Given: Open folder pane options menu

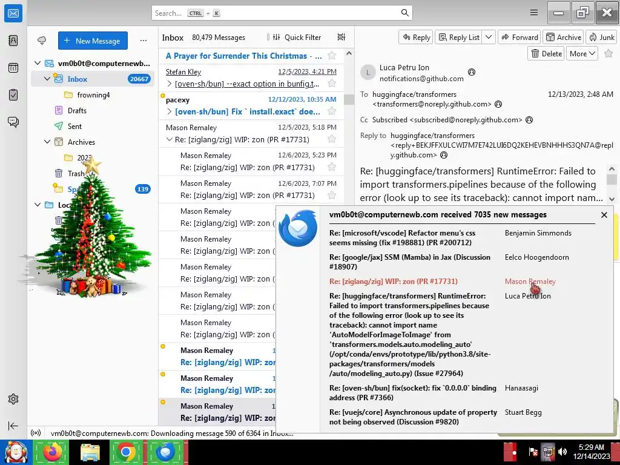Looking at the screenshot, I should pyautogui.click(x=143, y=41).
